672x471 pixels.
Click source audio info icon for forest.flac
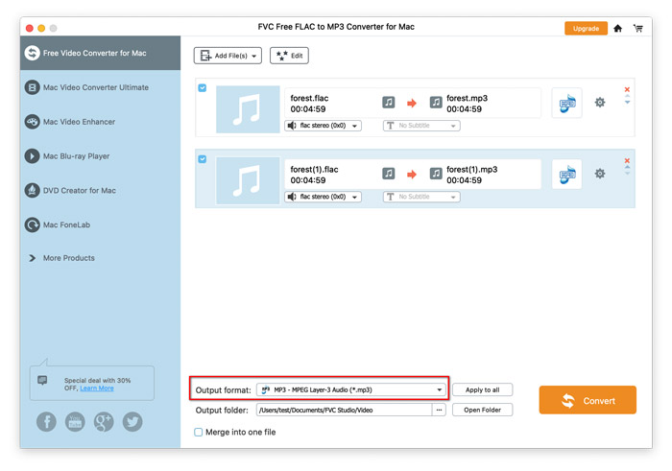point(388,103)
